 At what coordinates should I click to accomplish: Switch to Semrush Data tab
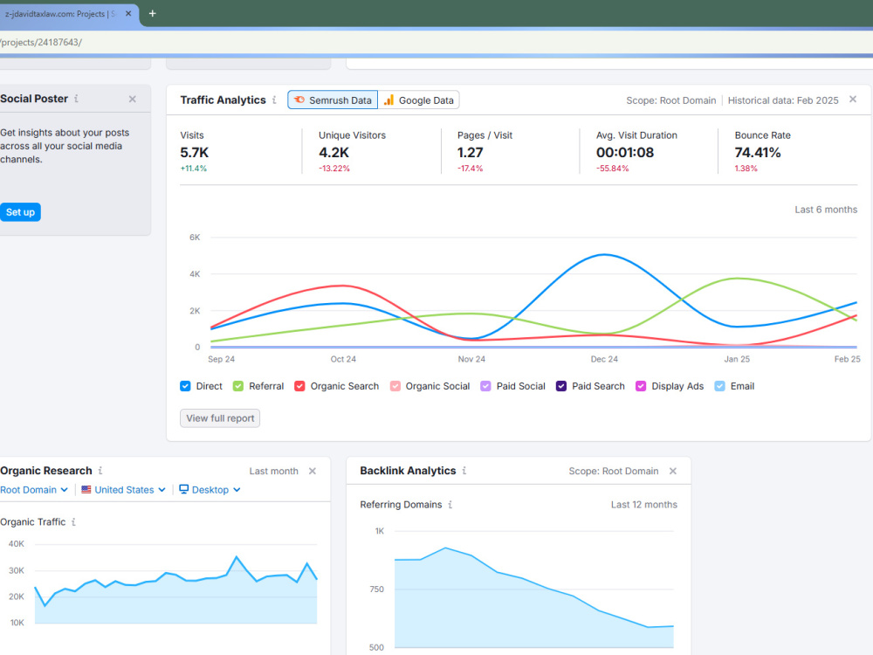(x=333, y=100)
